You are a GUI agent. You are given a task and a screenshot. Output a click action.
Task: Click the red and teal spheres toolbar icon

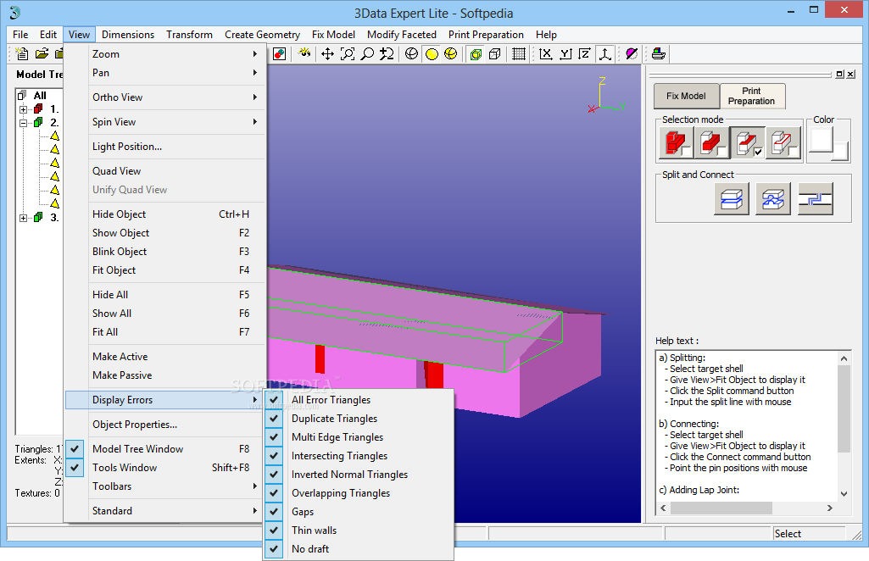tap(280, 53)
